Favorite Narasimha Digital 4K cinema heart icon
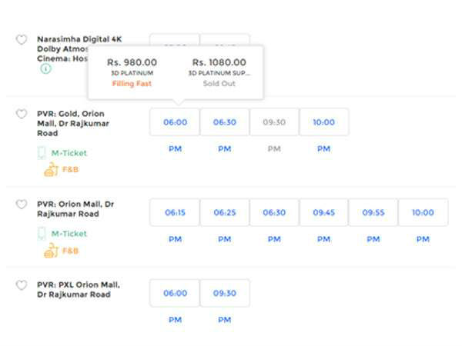The width and height of the screenshot is (462, 346). point(22,40)
